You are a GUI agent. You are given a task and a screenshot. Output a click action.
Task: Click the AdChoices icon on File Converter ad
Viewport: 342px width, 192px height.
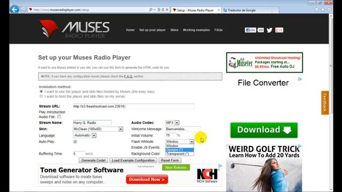click(300, 79)
